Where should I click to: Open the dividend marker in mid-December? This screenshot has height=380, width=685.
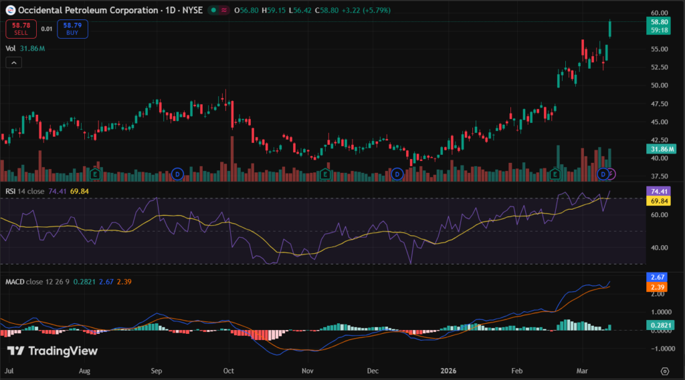(397, 174)
